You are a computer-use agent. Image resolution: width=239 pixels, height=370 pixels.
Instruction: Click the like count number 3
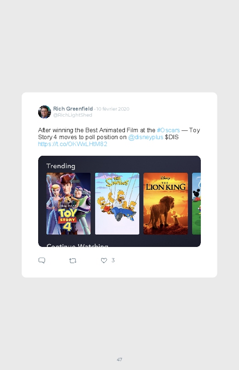pos(113,260)
